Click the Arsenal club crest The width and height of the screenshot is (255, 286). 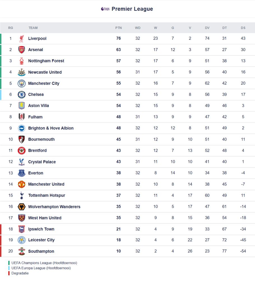22,50
